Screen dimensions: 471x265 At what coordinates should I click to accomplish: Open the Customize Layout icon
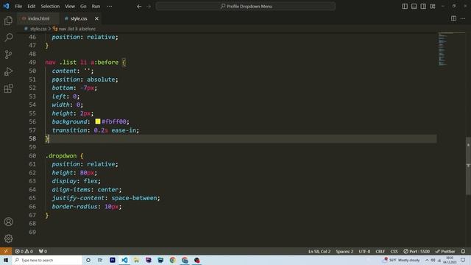pyautogui.click(x=433, y=7)
